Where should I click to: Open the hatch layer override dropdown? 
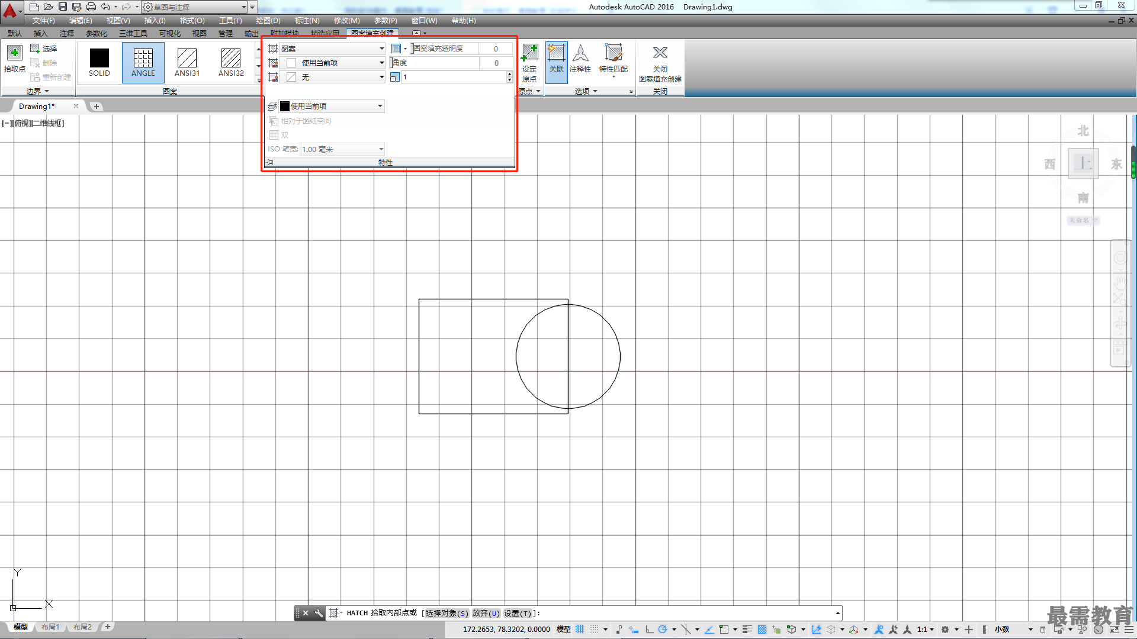click(x=332, y=106)
